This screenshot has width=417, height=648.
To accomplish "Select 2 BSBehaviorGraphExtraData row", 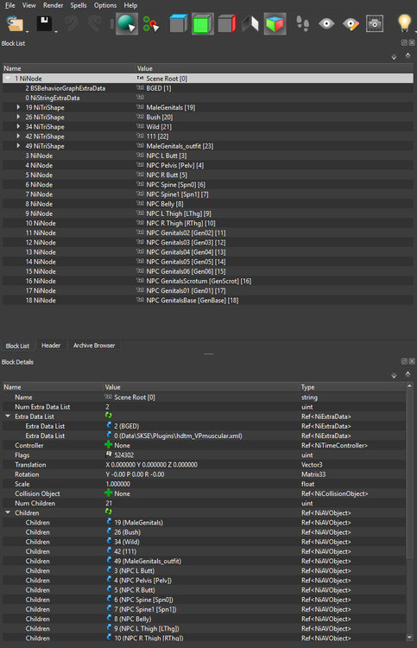I will coord(208,88).
